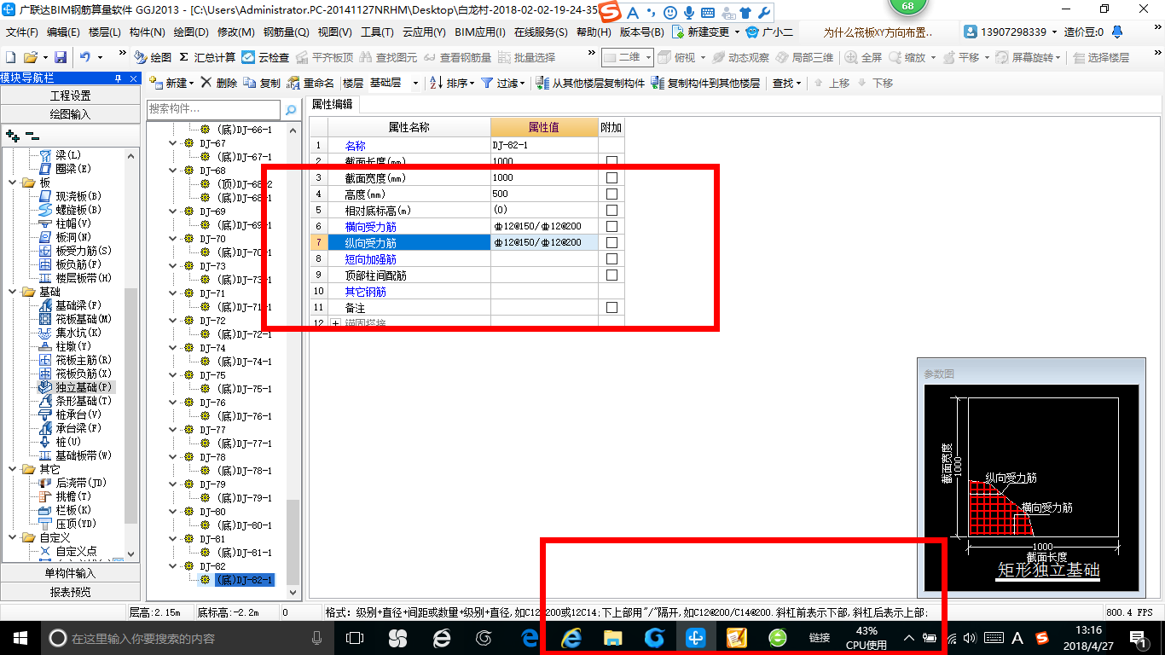
Task: Tick 附加 checkbox for 高度(mm)
Action: 611,194
